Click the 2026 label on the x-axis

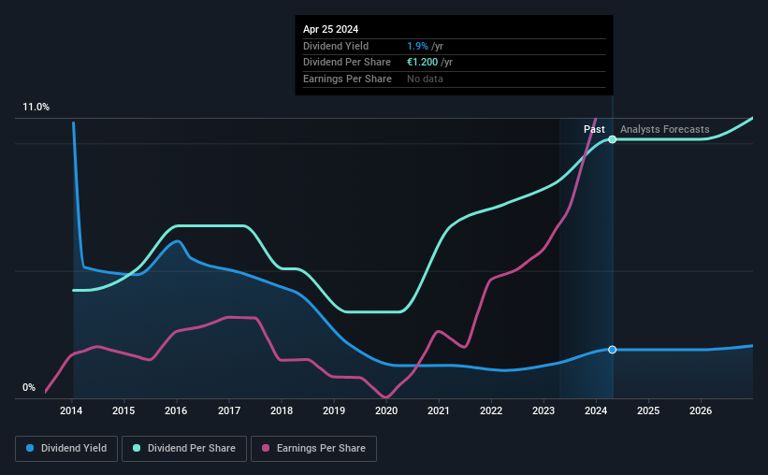tap(701, 410)
